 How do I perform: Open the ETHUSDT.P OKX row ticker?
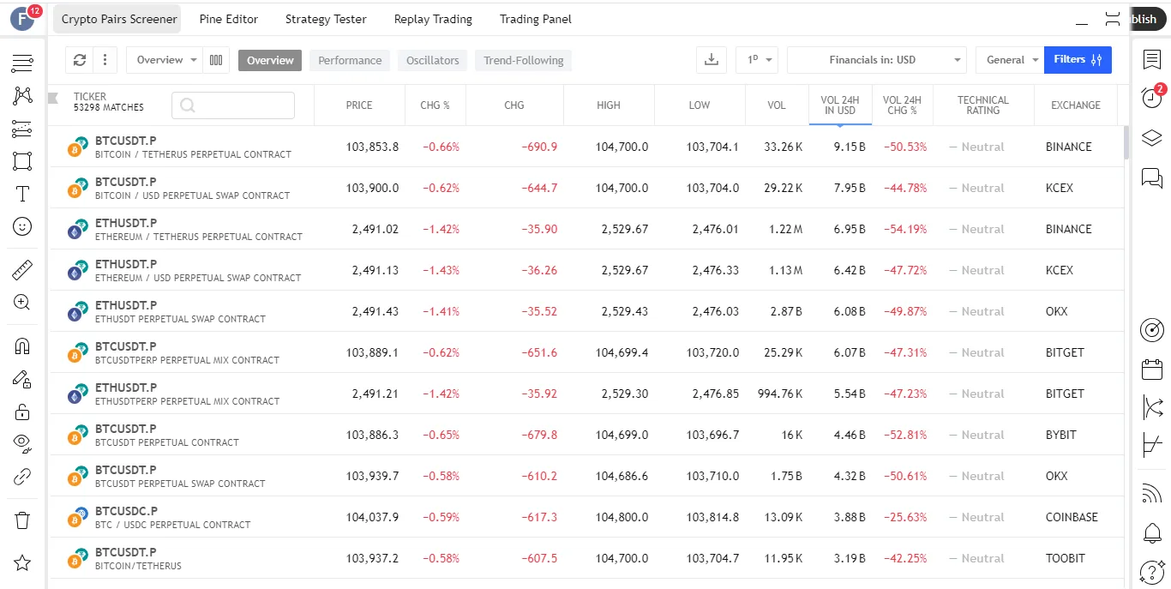click(x=126, y=305)
